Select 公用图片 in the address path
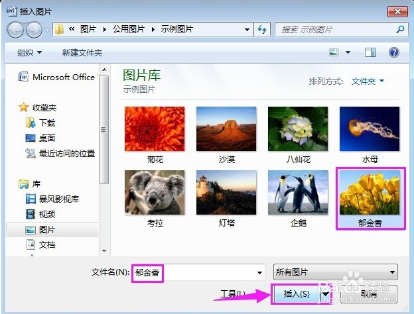414x314 pixels. coord(129,29)
